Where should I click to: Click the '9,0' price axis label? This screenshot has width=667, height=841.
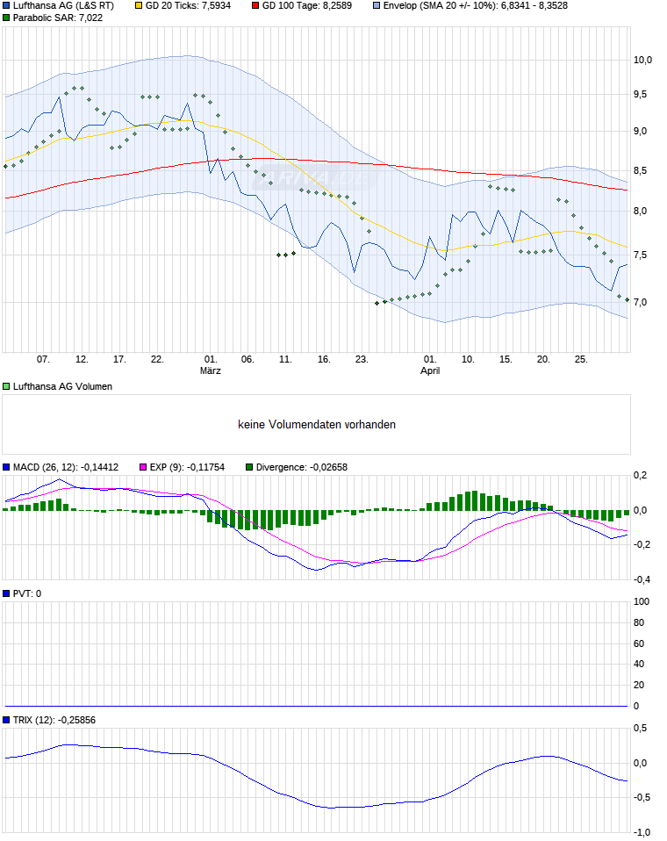point(640,132)
